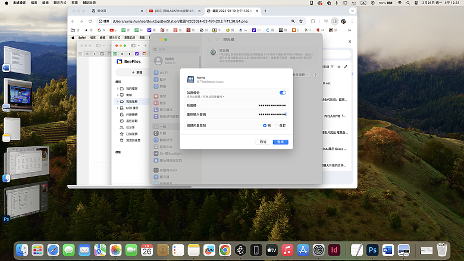Click 完成 in the backup dialog
The image size is (464, 261).
[x=281, y=142]
